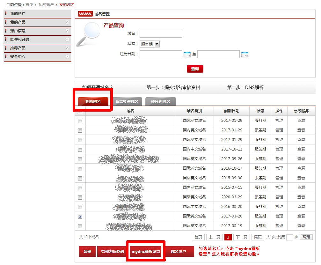The image size is (321, 265).
Task: Click the red 查询 search button
Action: tap(195, 69)
